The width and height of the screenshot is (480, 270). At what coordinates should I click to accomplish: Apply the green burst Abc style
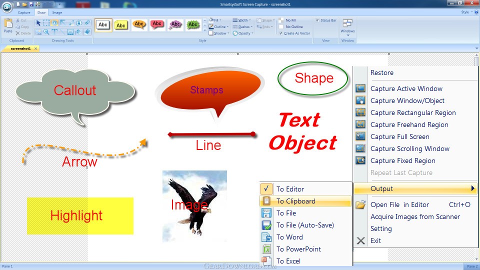[x=193, y=25]
